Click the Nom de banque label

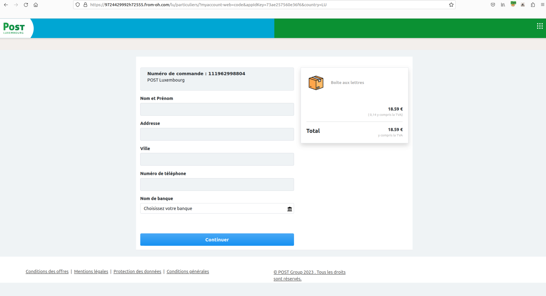coord(156,199)
